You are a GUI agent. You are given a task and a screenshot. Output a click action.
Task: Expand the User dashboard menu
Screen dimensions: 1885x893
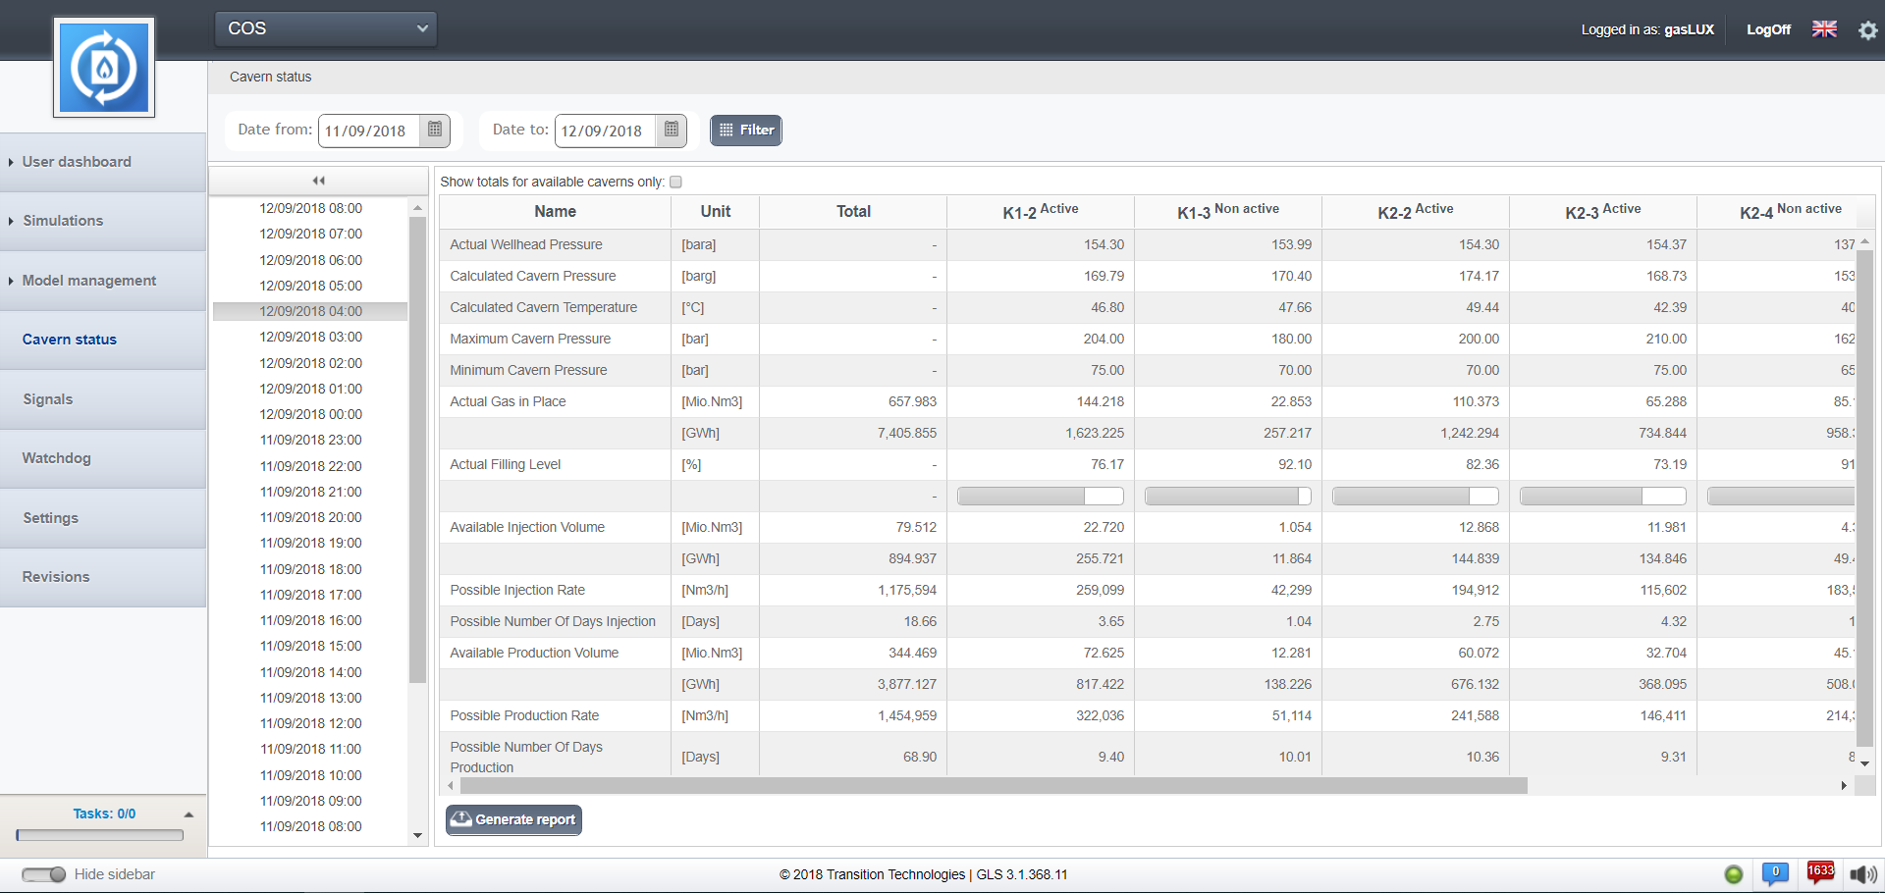coord(77,162)
